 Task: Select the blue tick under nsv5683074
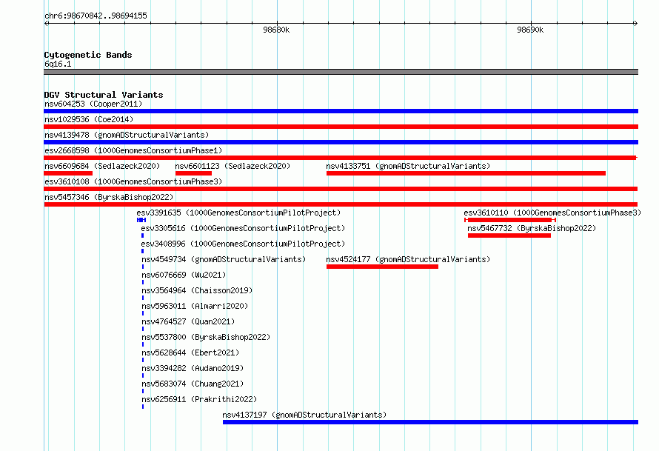(x=143, y=391)
